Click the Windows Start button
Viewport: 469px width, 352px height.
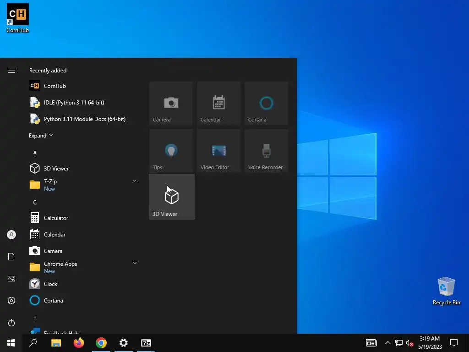pyautogui.click(x=11, y=343)
